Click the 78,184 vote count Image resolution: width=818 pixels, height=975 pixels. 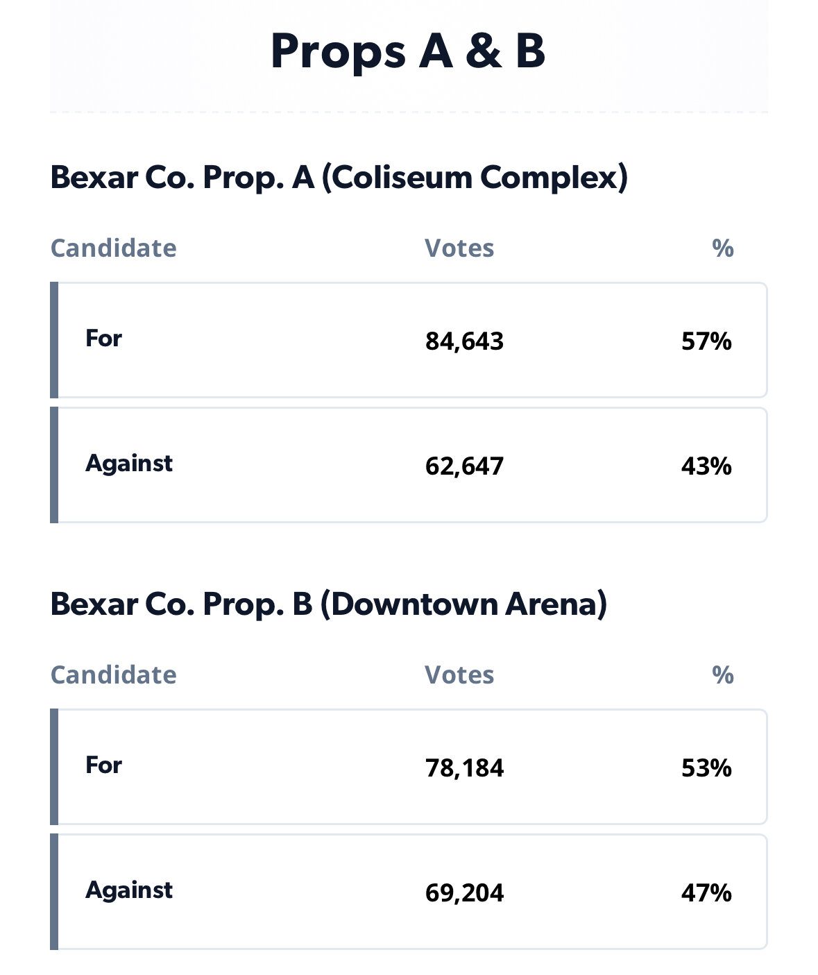pos(464,768)
